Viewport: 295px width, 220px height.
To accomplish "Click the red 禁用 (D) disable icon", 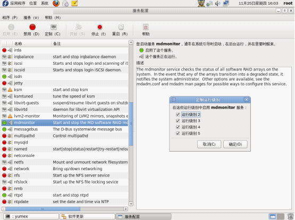I will click(x=32, y=27).
